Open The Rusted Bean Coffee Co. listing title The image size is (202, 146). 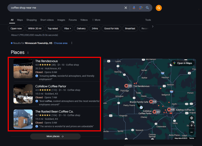pyautogui.click(x=54, y=111)
